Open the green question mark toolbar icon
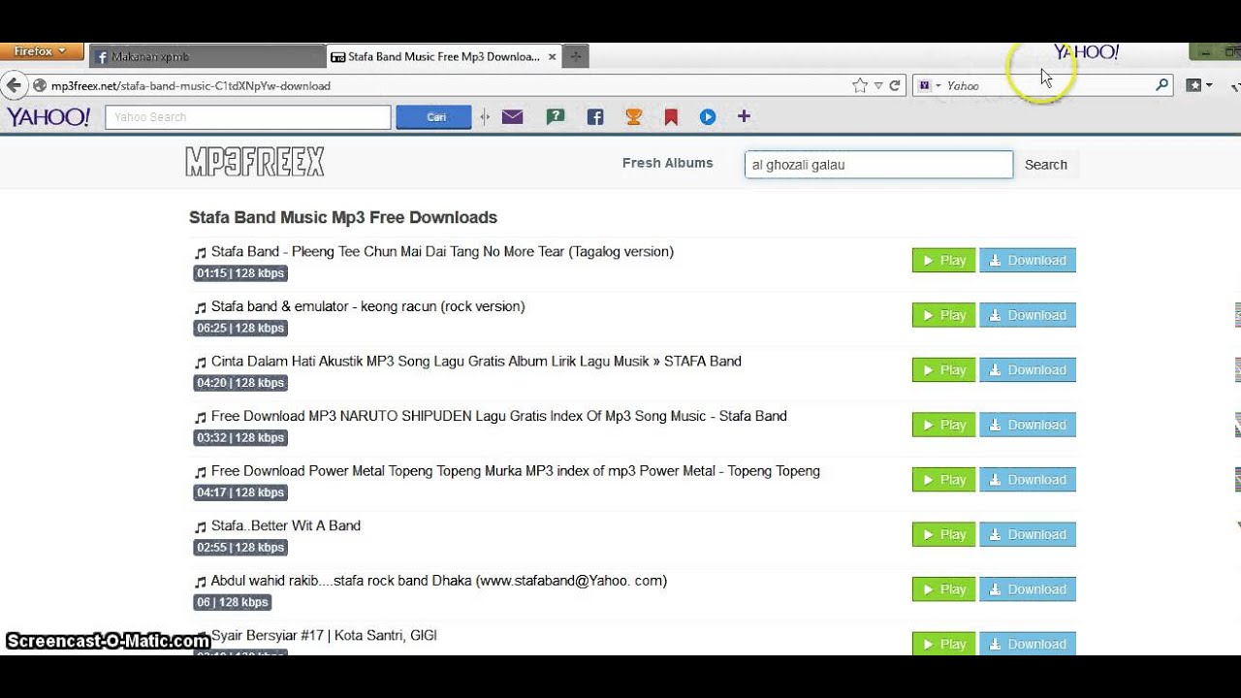Viewport: 1241px width, 698px height. [556, 117]
